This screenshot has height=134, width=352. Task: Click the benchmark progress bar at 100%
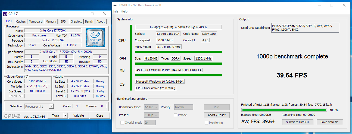pyautogui.click(x=284, y=110)
